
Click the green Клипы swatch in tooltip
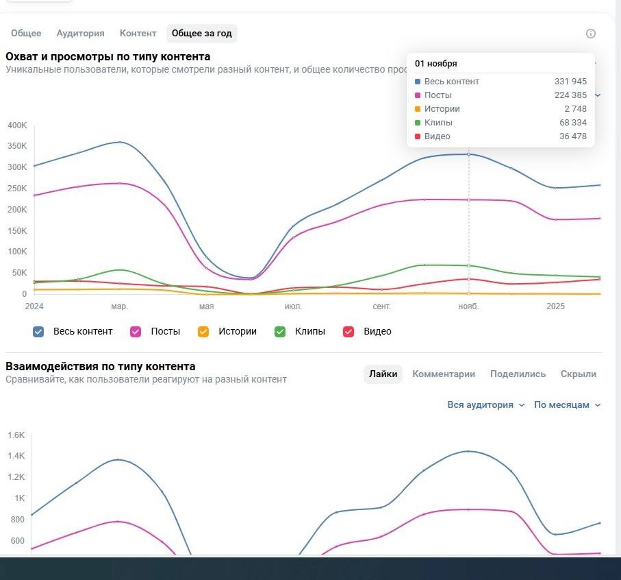418,123
